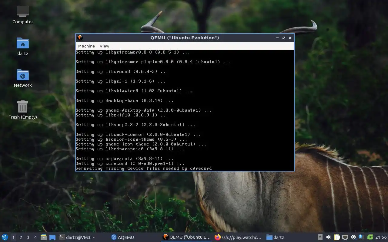Open the Network desktop icon
This screenshot has height=242, width=388.
(x=23, y=78)
